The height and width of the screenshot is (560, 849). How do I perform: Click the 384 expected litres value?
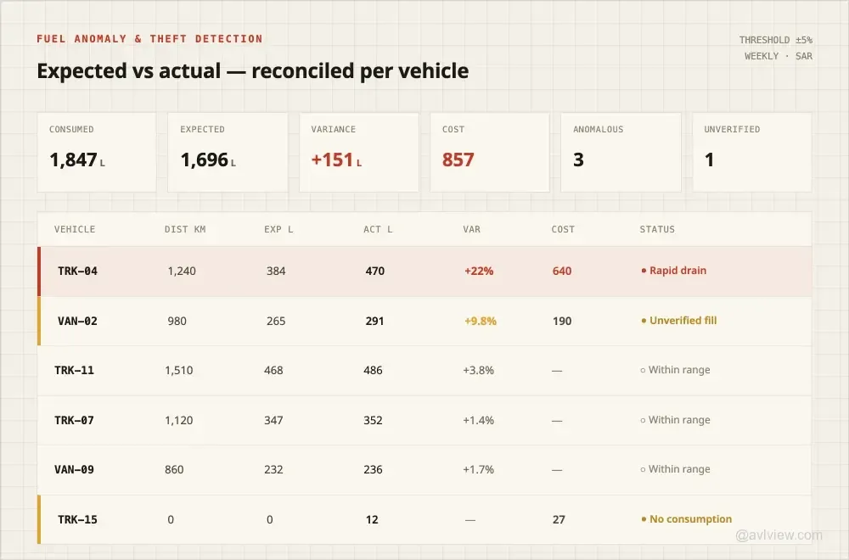point(276,271)
